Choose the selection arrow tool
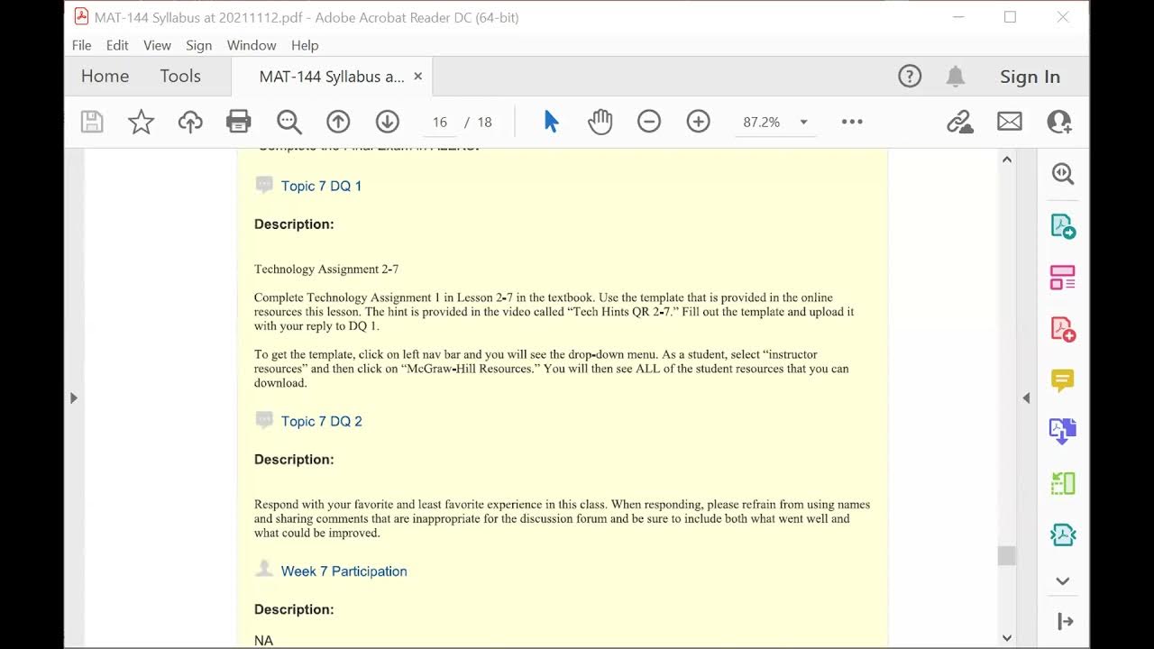Image resolution: width=1154 pixels, height=649 pixels. [551, 122]
